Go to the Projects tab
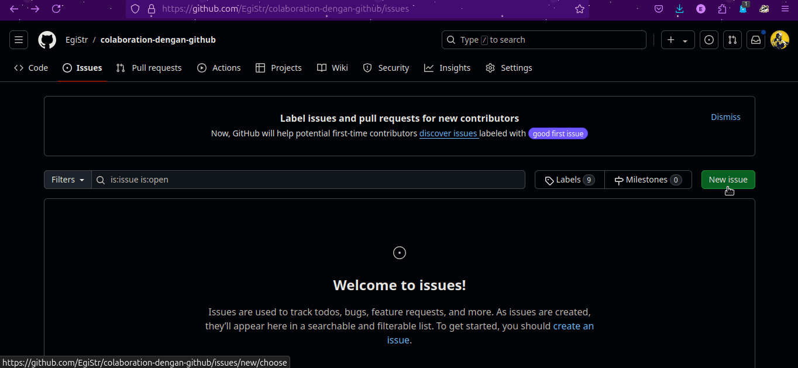 pyautogui.click(x=279, y=68)
